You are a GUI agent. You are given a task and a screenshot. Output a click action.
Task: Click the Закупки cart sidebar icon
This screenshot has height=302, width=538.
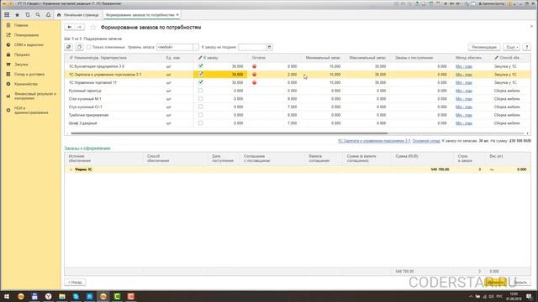point(8,65)
